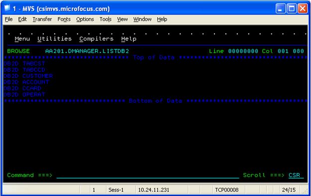The image size is (311, 196).
Task: Open the Window menu
Action: coord(142,19)
